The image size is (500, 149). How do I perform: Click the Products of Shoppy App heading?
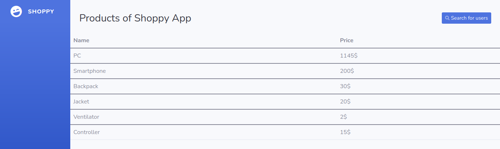[135, 18]
